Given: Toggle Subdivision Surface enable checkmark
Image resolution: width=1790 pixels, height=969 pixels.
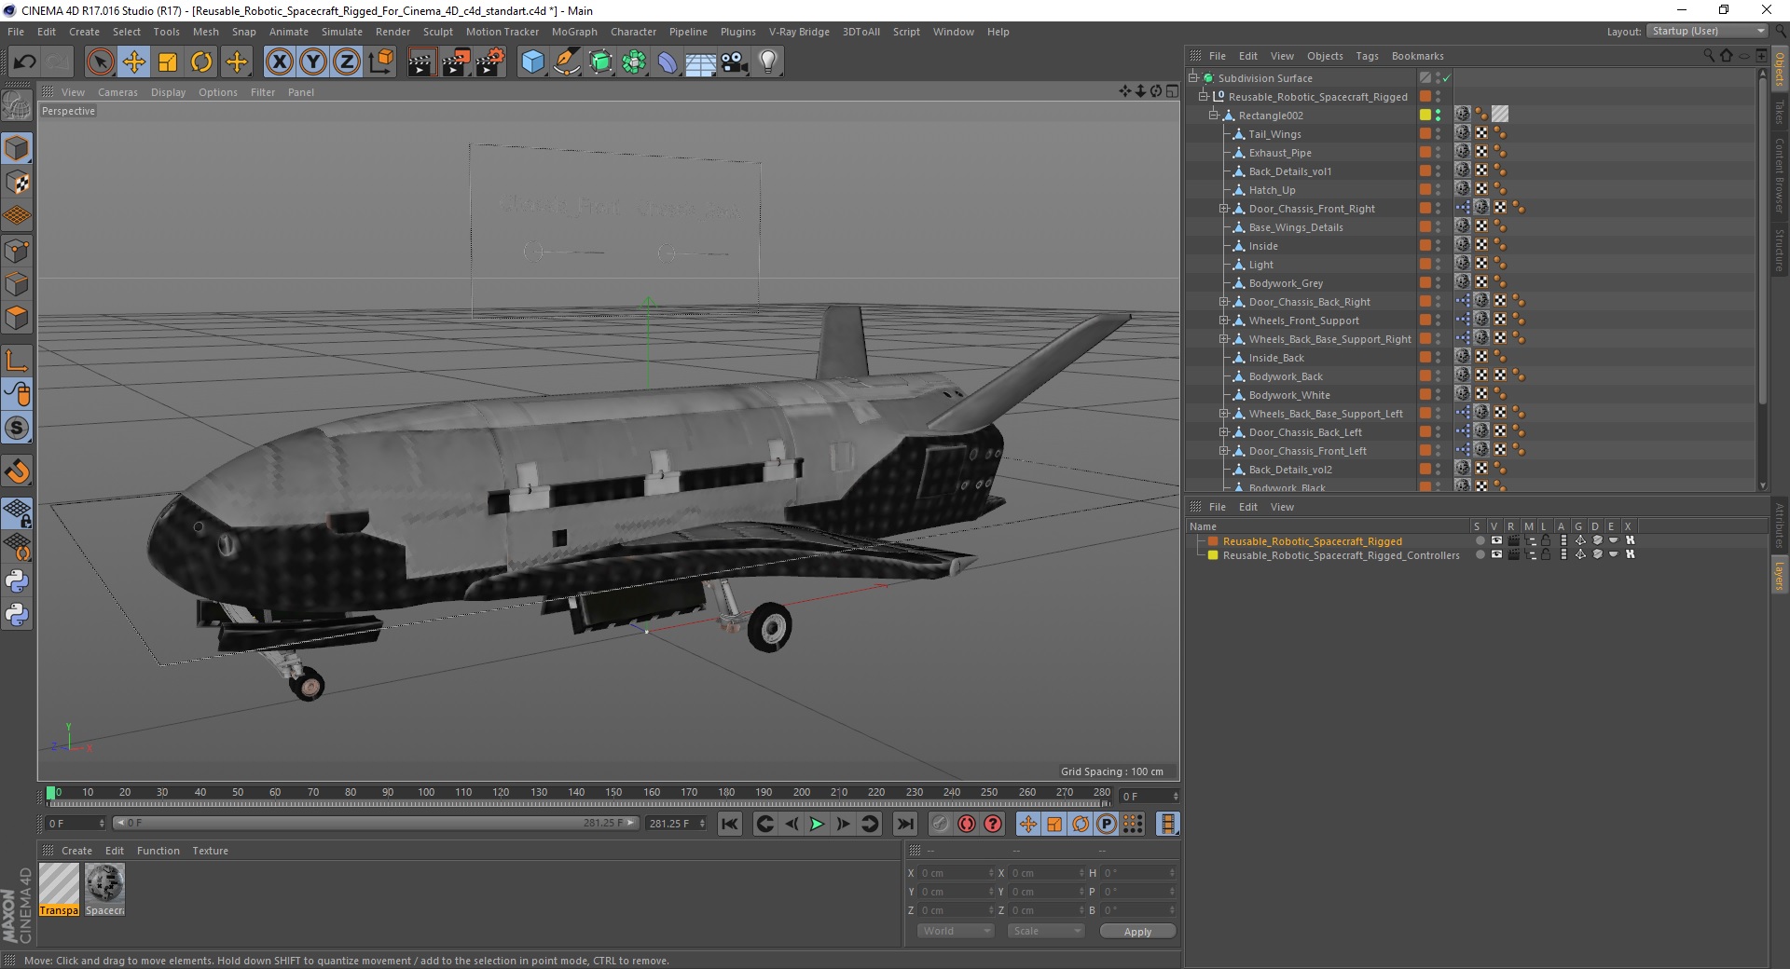Looking at the screenshot, I should point(1446,78).
